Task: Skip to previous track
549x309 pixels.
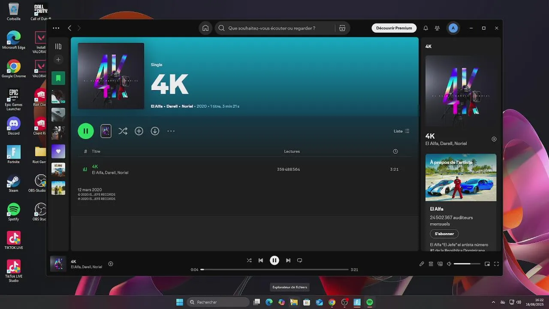Action: pos(261,261)
